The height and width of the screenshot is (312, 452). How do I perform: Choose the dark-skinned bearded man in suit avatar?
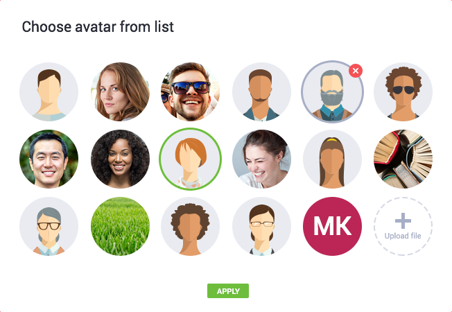point(261,92)
